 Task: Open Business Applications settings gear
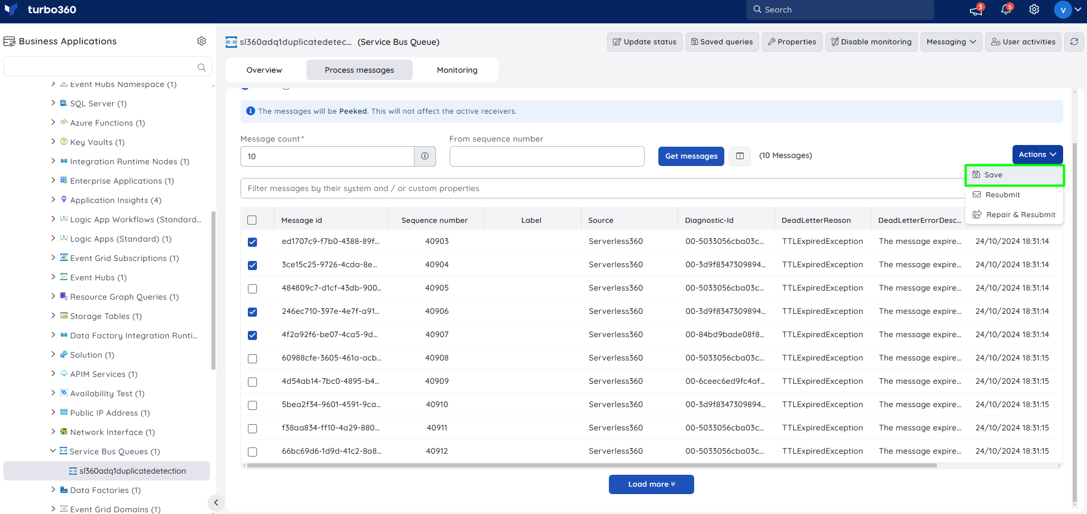click(x=201, y=41)
